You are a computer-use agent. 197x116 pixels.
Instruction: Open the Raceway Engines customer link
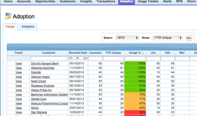[x=43, y=86]
